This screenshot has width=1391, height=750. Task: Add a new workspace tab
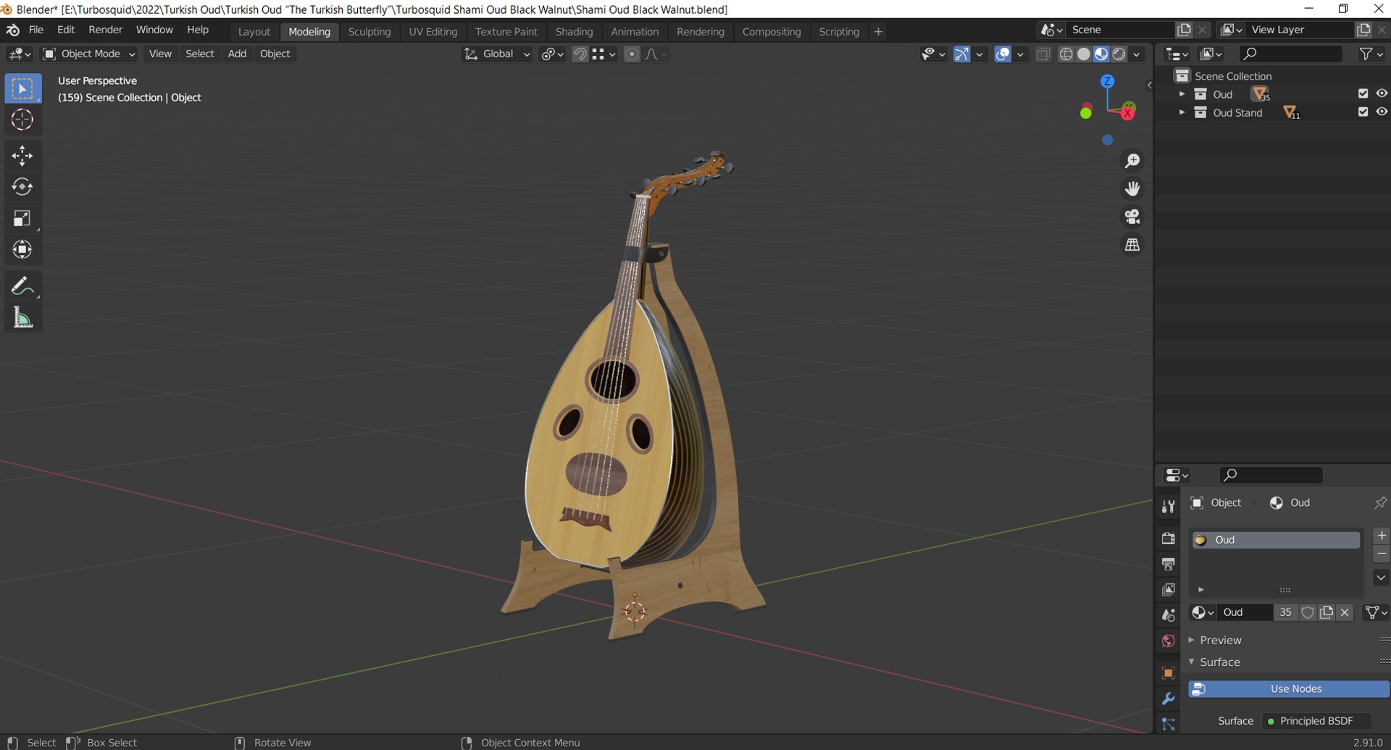[x=878, y=32]
